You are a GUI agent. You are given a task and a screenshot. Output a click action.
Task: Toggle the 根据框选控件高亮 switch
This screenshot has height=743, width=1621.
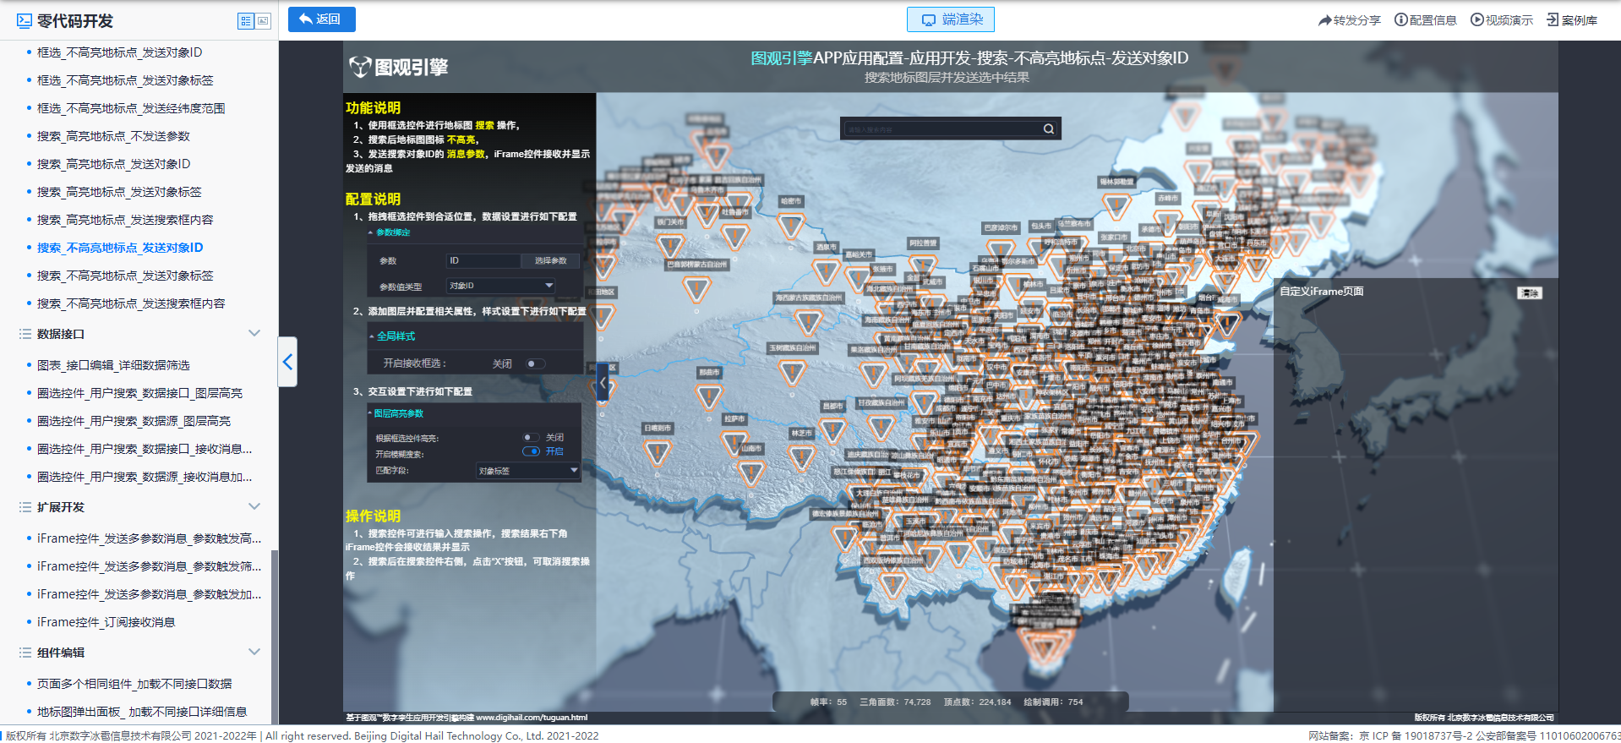tap(531, 438)
